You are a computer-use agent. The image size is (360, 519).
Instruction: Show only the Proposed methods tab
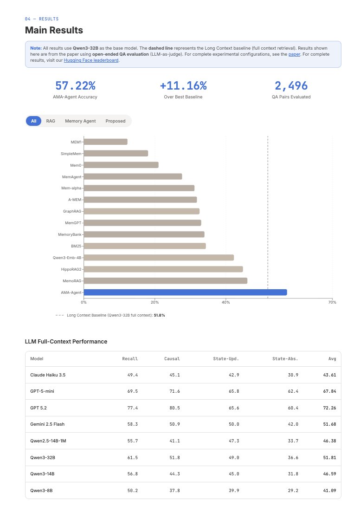[116, 121]
